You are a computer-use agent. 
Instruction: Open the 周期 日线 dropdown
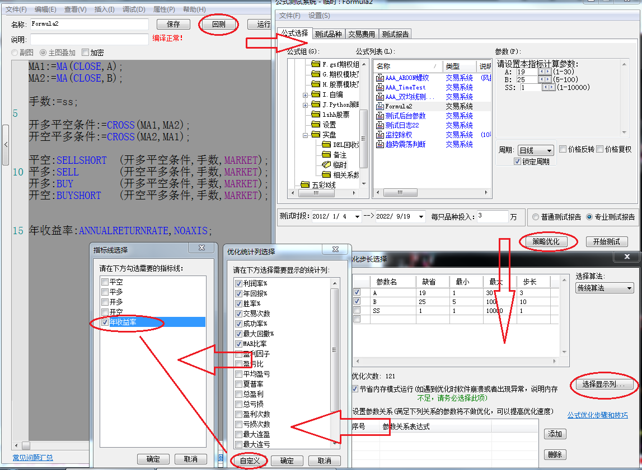click(x=550, y=151)
